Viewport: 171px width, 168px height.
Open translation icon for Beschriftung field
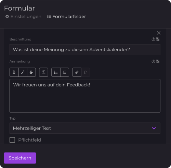click(x=158, y=39)
